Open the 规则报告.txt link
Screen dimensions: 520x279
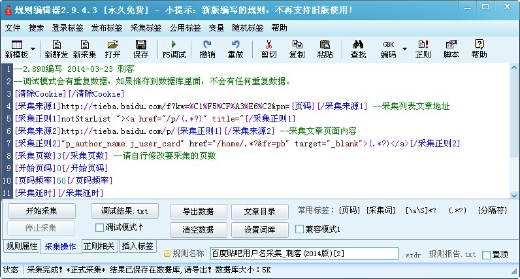coord(452,254)
